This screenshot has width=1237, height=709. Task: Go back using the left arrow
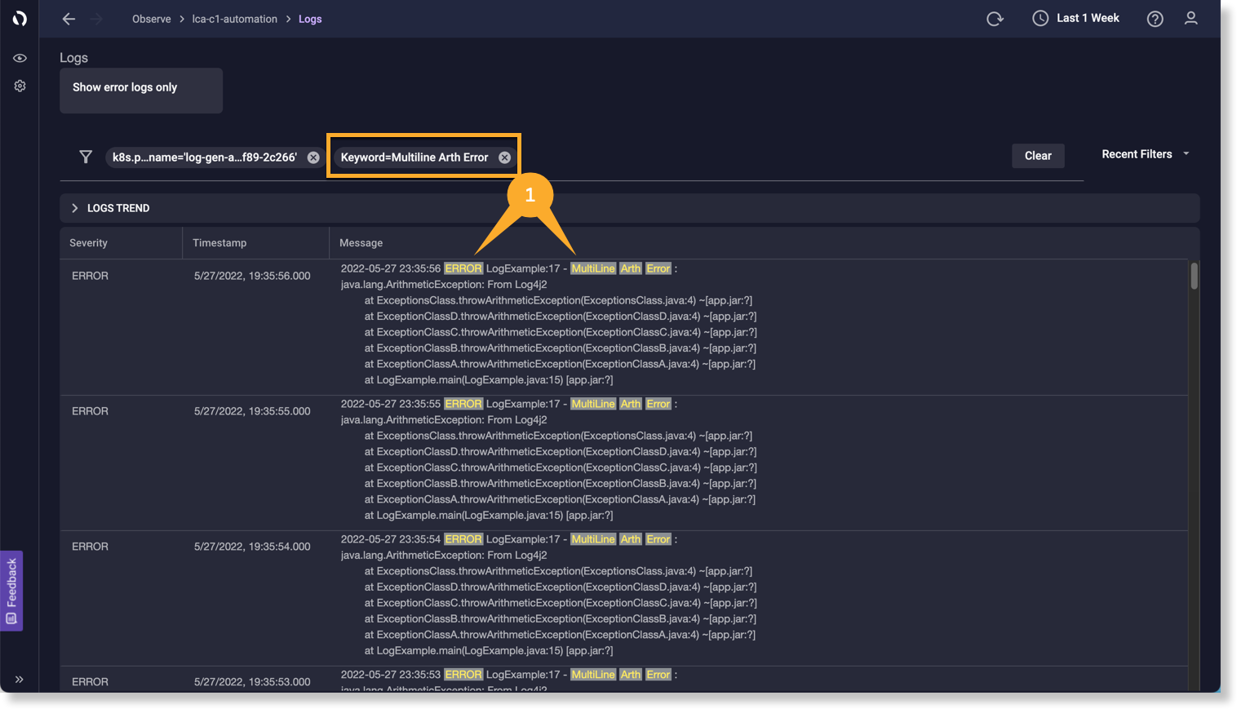[x=69, y=19]
